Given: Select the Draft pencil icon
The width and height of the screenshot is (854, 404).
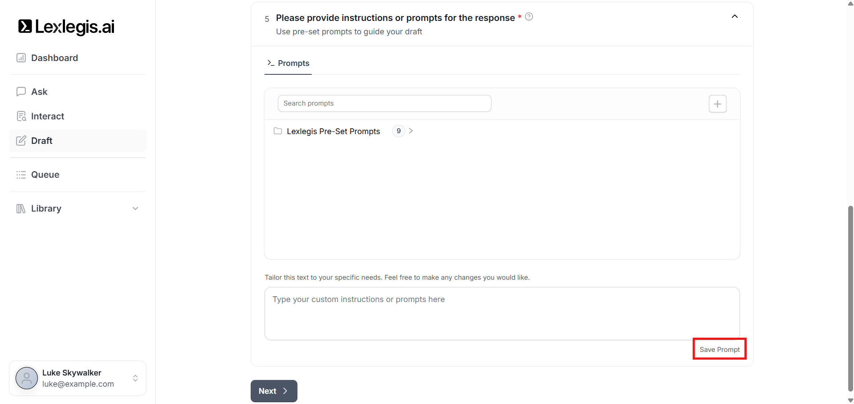Looking at the screenshot, I should 21,141.
